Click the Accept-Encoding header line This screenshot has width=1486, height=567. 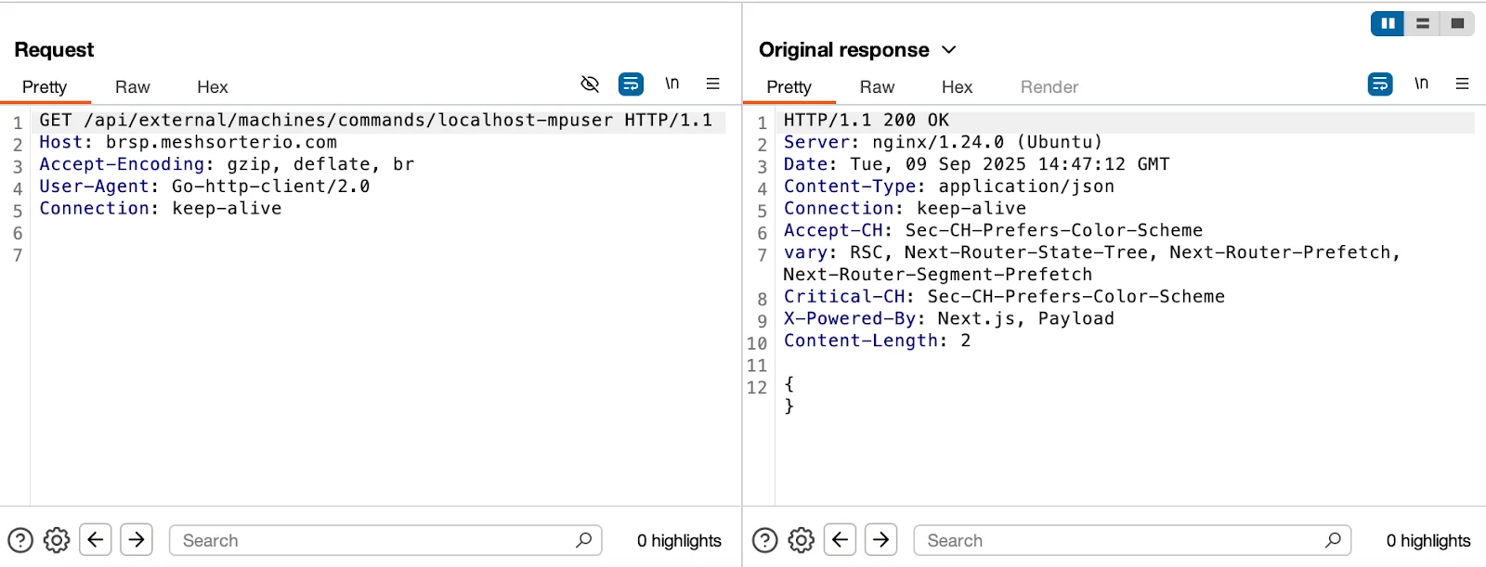(227, 165)
